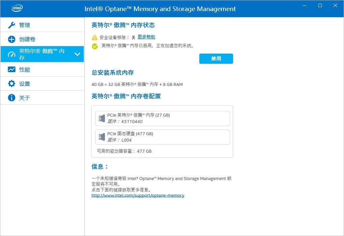Open the 管理 menu item
This screenshot has height=236, width=344.
42,25
